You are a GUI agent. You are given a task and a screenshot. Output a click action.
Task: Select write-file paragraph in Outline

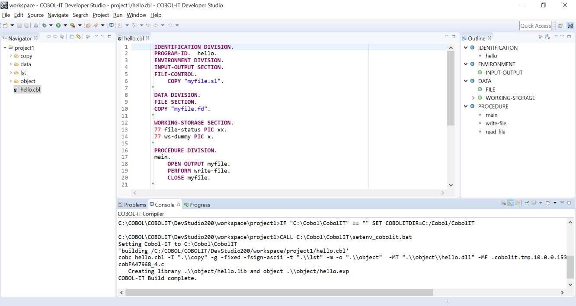click(x=496, y=123)
